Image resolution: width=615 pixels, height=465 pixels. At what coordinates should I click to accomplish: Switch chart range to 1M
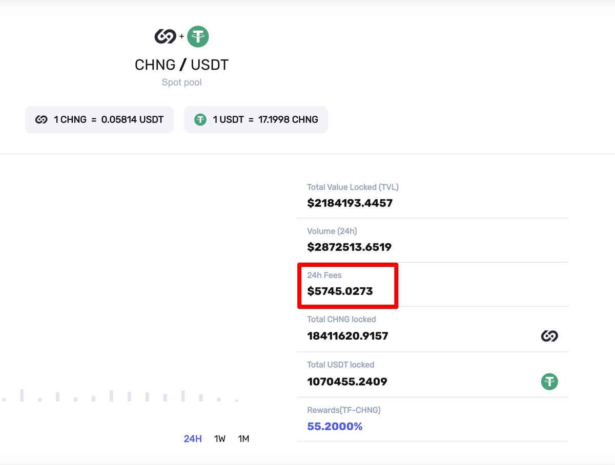243,439
